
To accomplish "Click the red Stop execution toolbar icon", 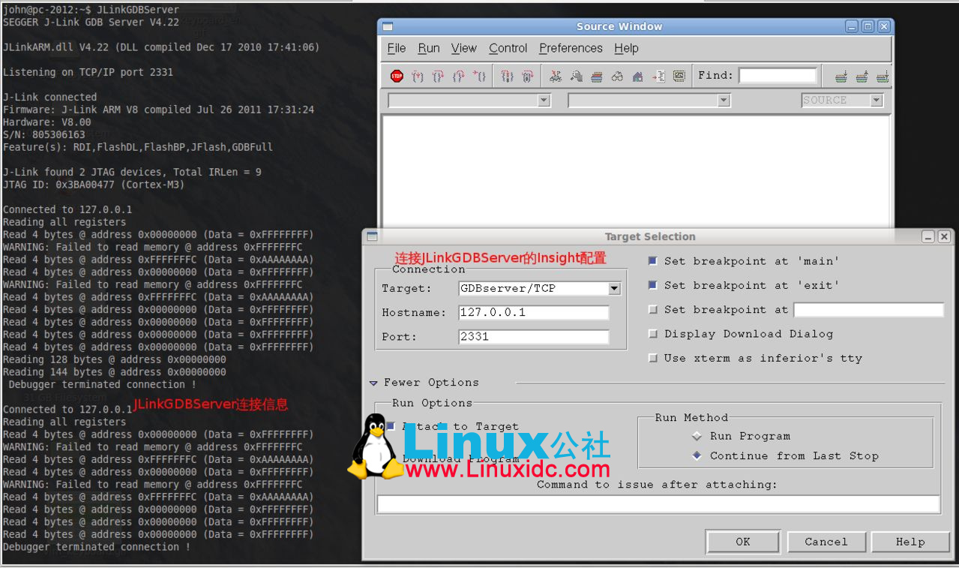I will (397, 76).
